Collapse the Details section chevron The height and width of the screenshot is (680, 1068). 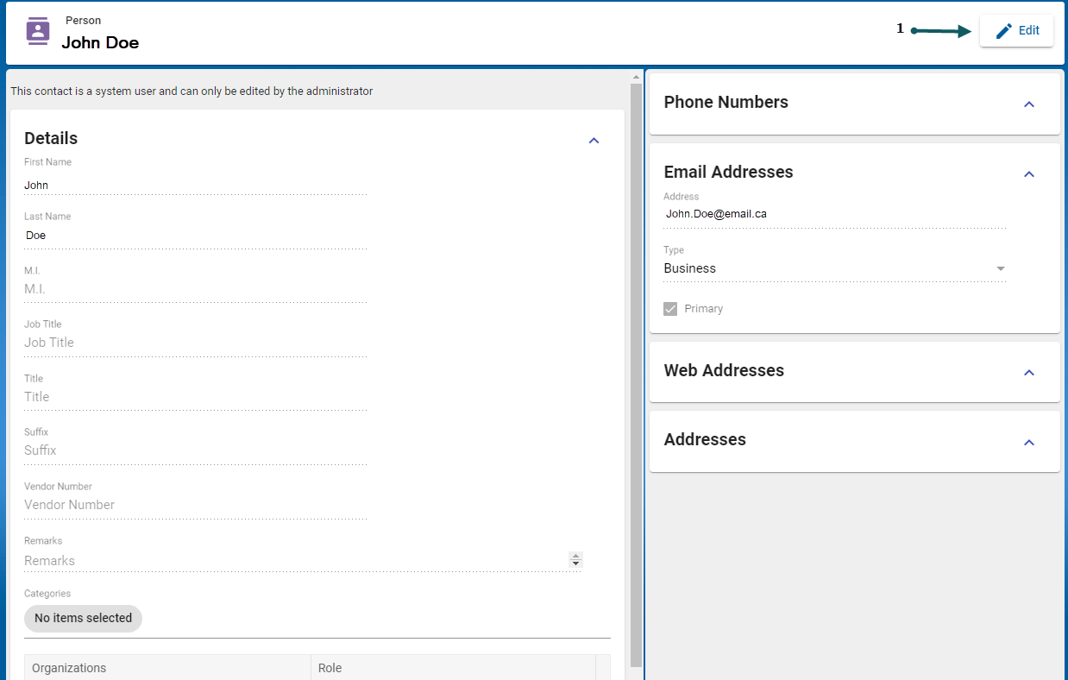tap(594, 141)
